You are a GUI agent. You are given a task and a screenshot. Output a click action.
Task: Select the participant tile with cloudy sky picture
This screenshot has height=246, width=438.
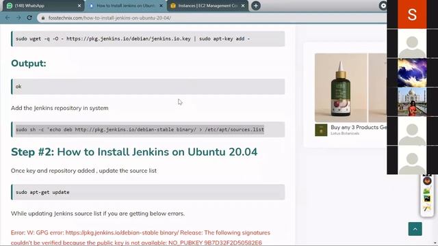(x=412, y=72)
